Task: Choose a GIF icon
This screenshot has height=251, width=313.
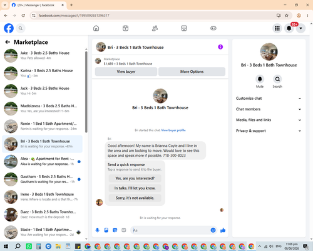Action: pos(124,230)
